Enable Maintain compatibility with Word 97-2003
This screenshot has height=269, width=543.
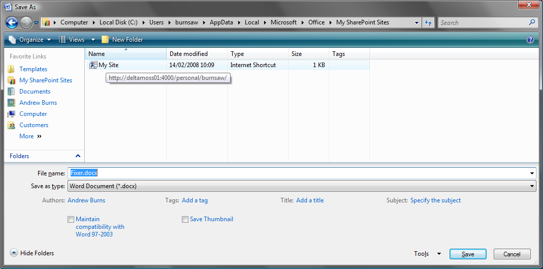[71, 220]
